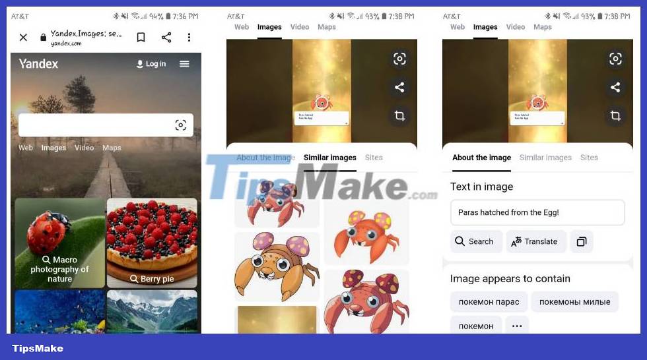Bookmark the Yandex page
Image resolution: width=647 pixels, height=360 pixels.
[x=141, y=38]
